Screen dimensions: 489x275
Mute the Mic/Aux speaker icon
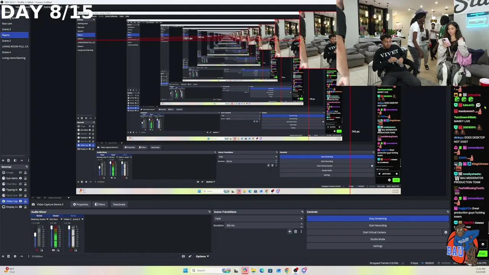pos(53,250)
